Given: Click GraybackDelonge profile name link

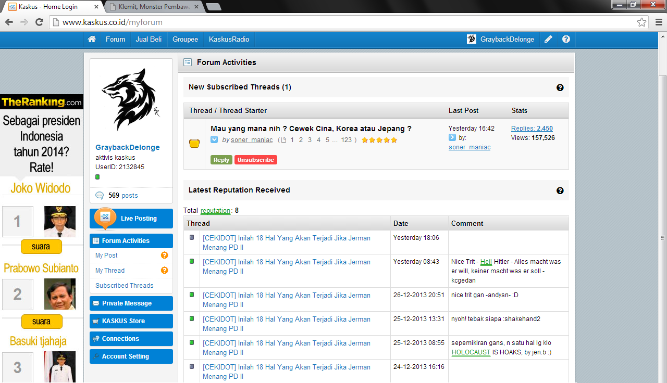Looking at the screenshot, I should click(x=128, y=147).
